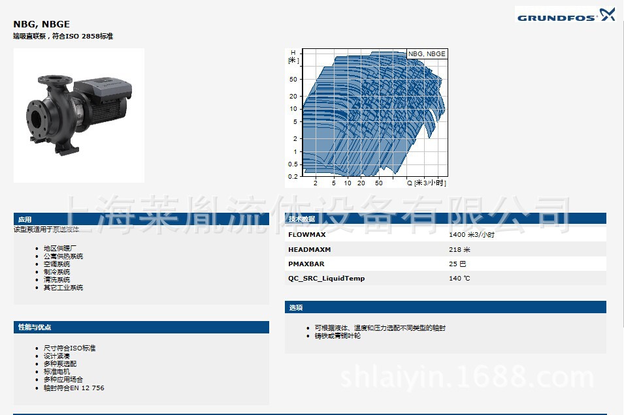
Task: Click the NBG, NBGE performance curve chart
Action: pyautogui.click(x=367, y=117)
